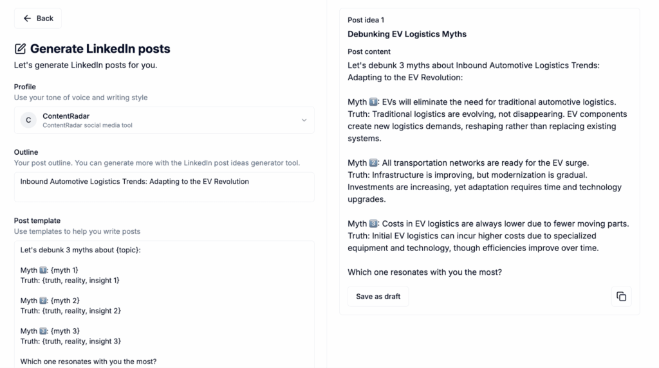Screen dimensions: 659x368
Task: Save the post as draft
Action: point(378,297)
